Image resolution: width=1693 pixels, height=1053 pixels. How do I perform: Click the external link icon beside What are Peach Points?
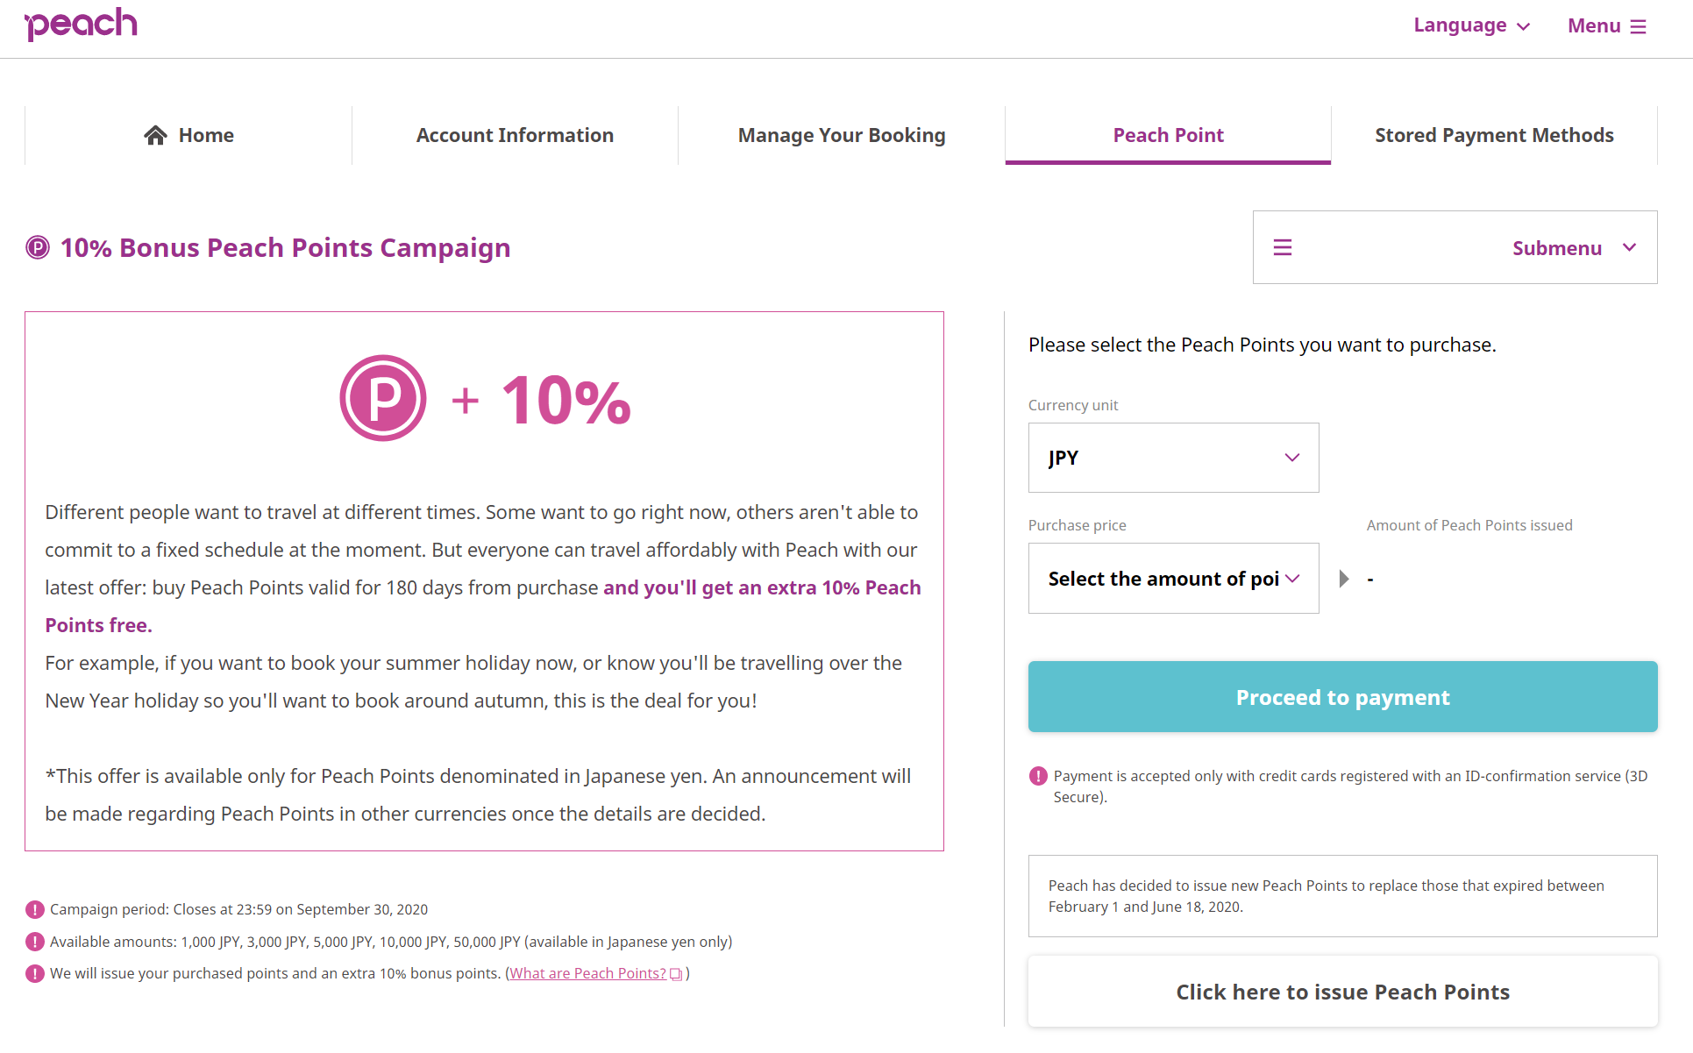[676, 974]
